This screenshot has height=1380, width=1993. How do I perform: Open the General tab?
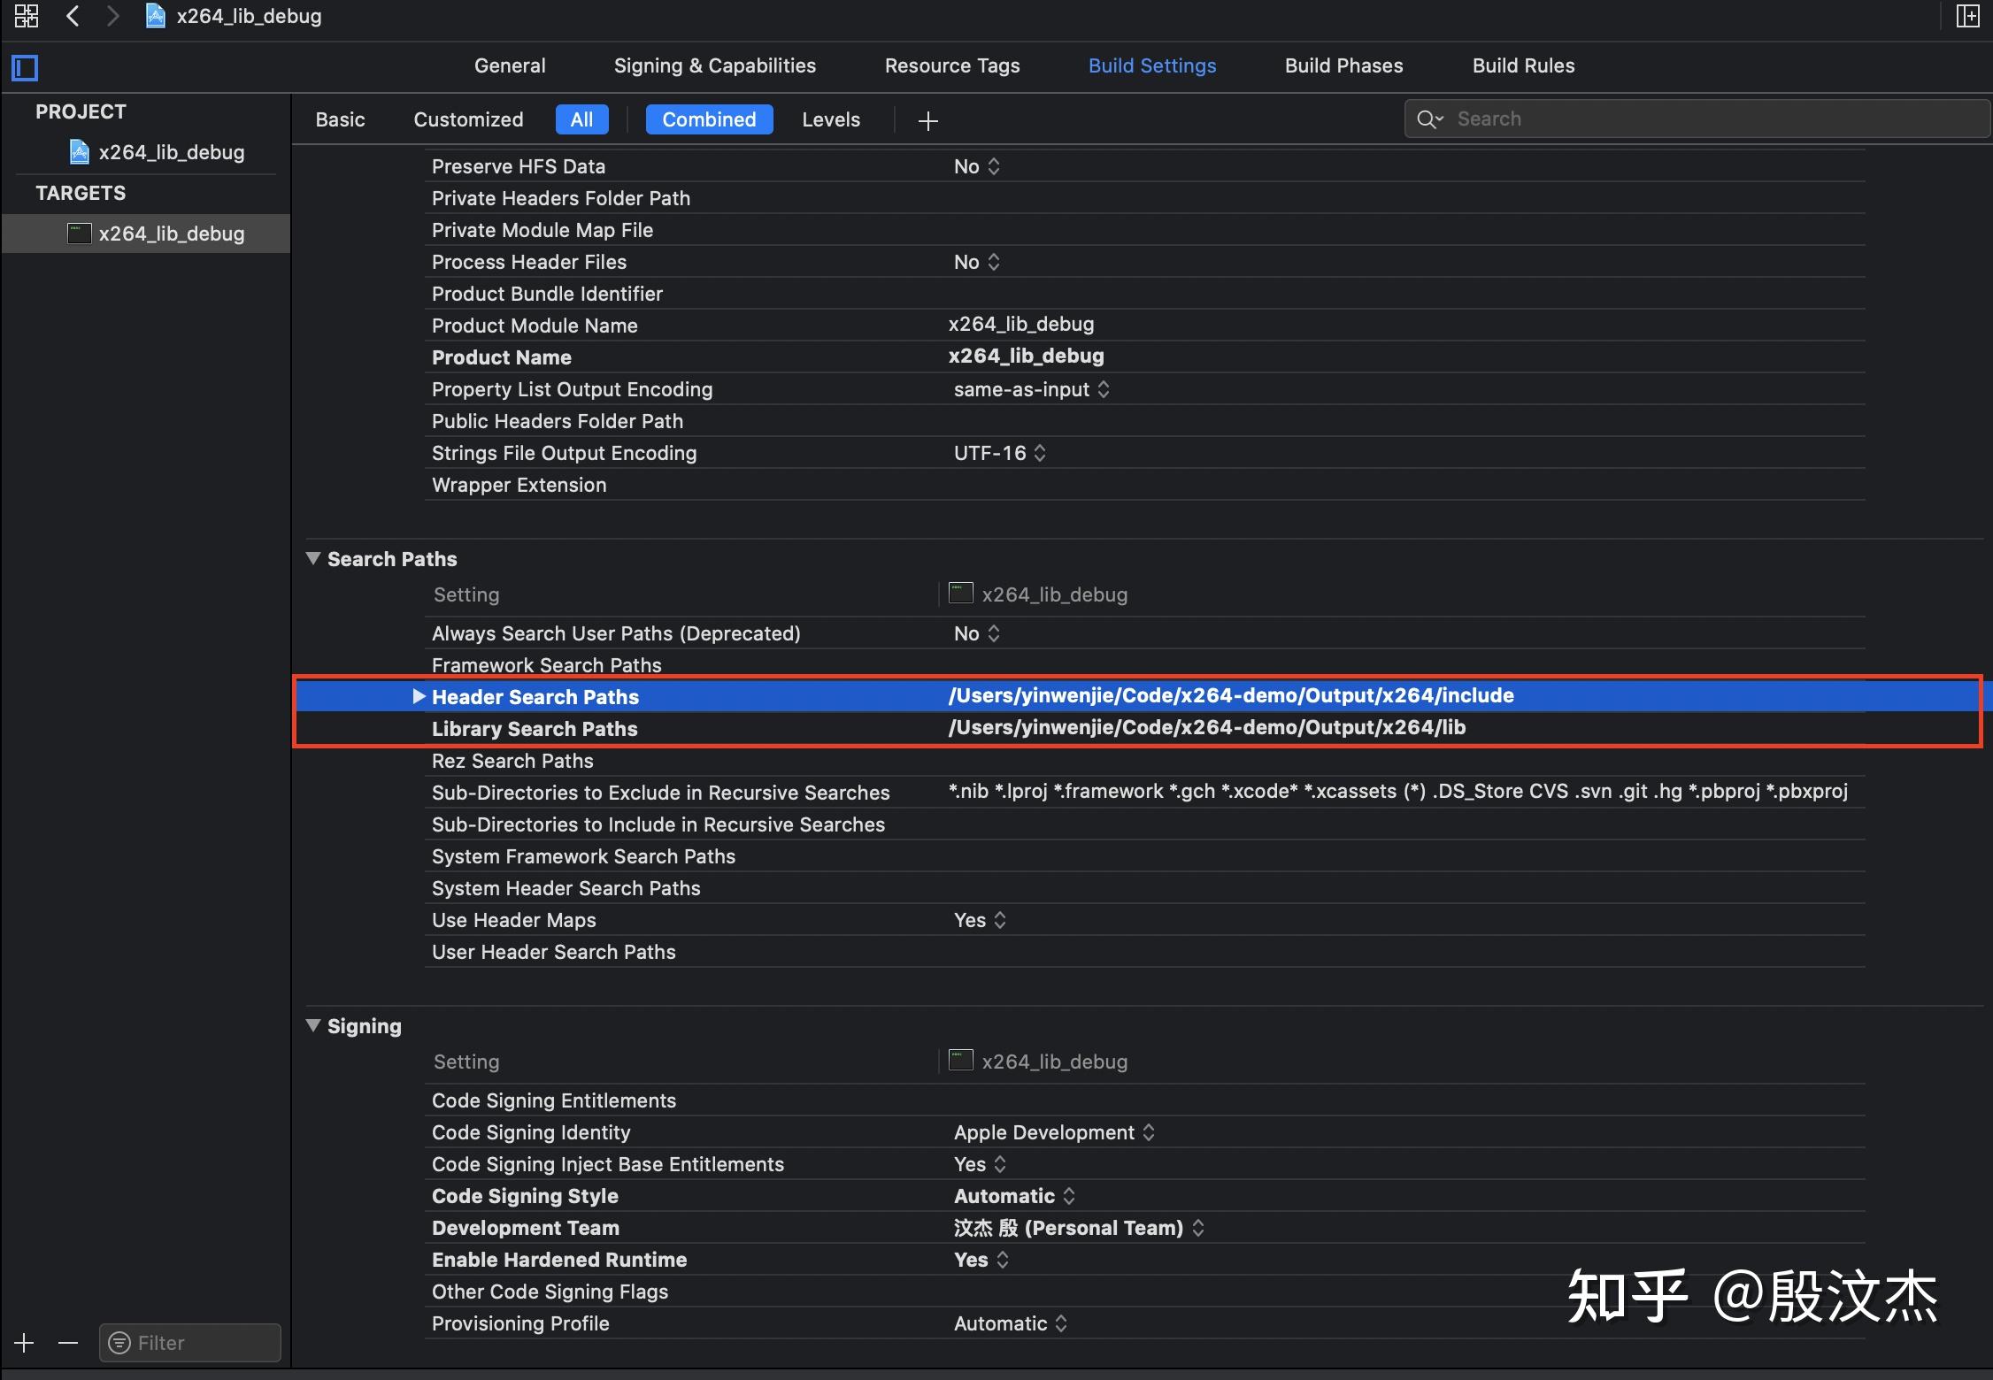point(509,65)
